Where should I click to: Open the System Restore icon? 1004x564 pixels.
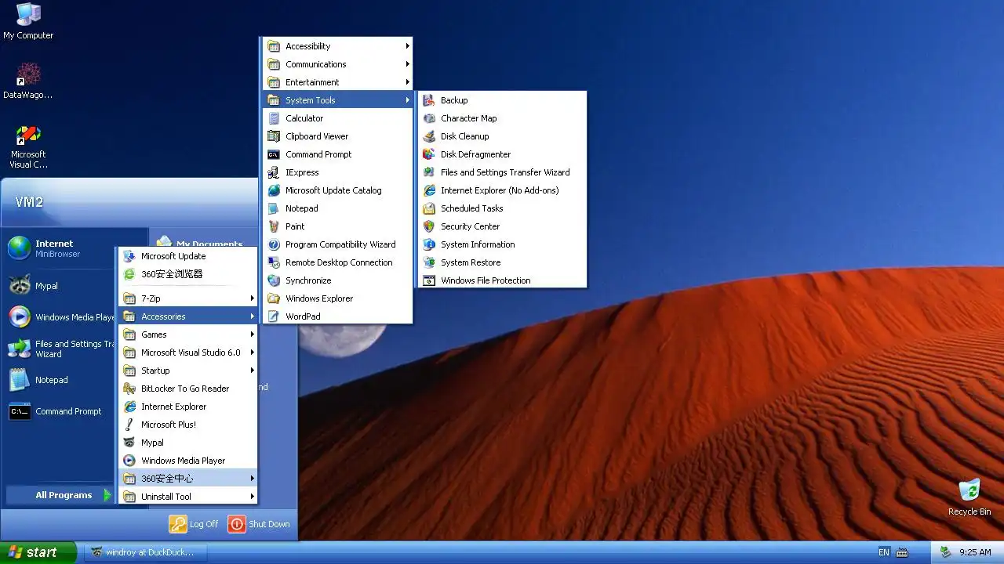click(x=429, y=262)
